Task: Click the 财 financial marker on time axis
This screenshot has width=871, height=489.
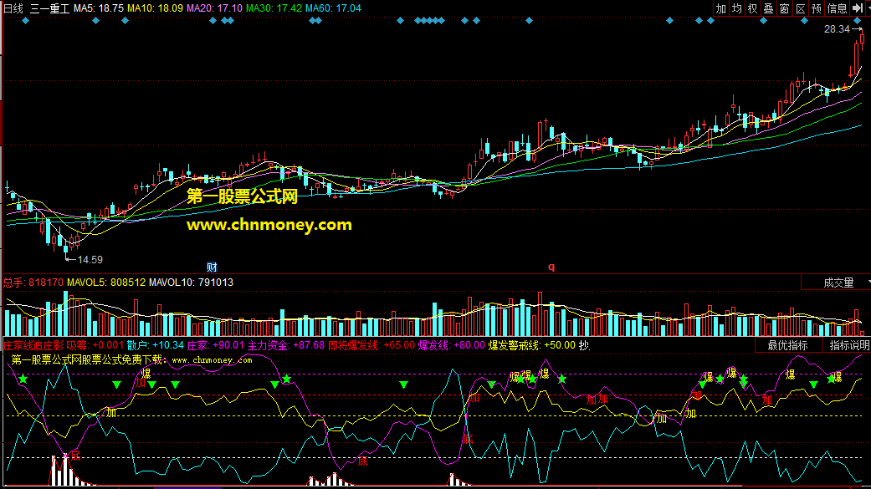Action: pos(212,267)
